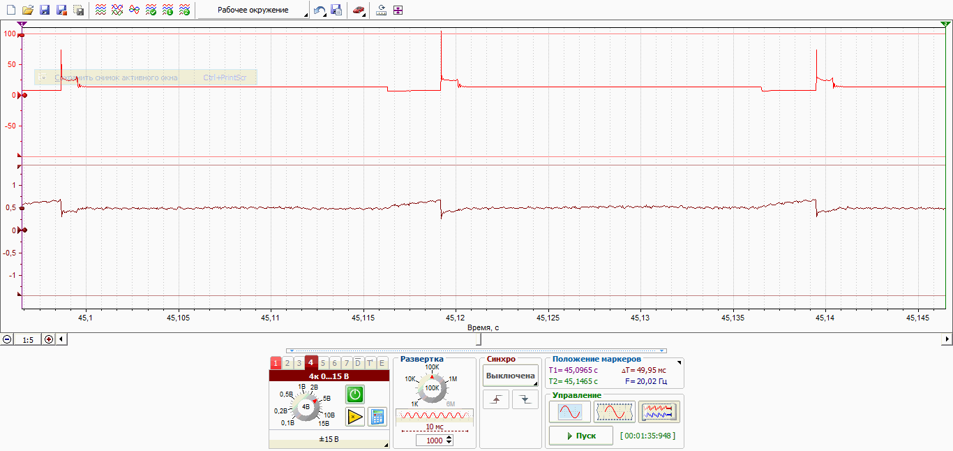Click the grey save-all floppy icon

tap(79, 10)
